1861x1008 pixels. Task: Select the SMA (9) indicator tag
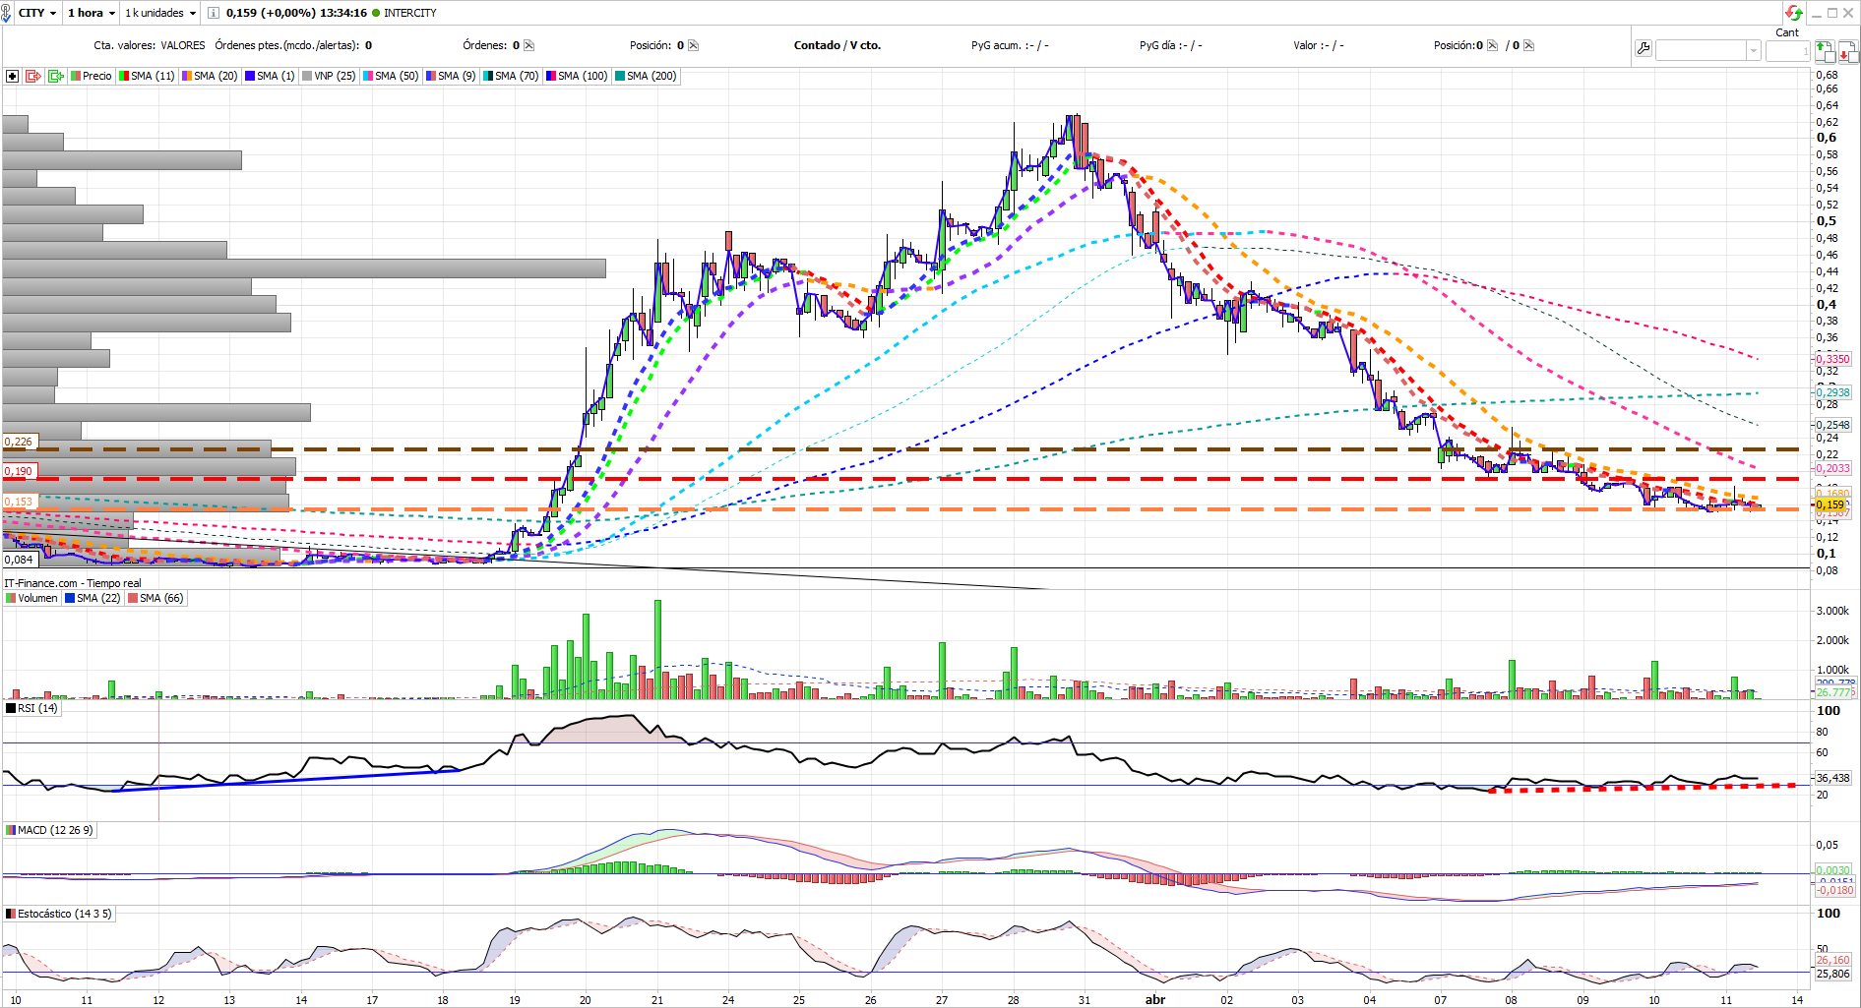click(451, 76)
